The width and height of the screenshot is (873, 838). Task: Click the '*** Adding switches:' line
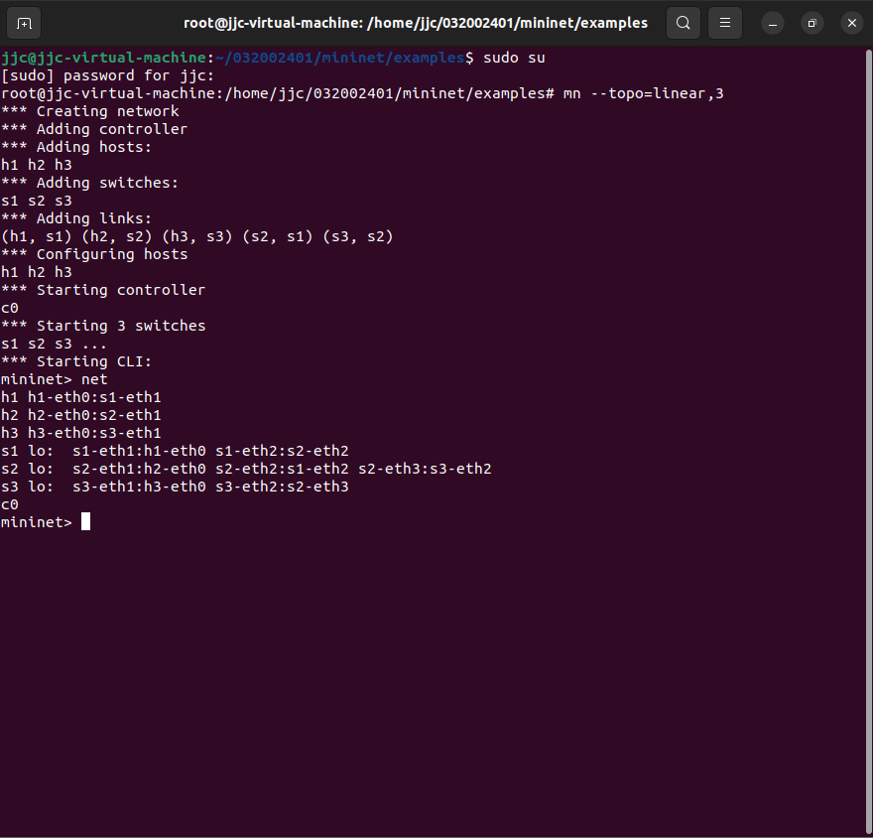pyautogui.click(x=89, y=183)
